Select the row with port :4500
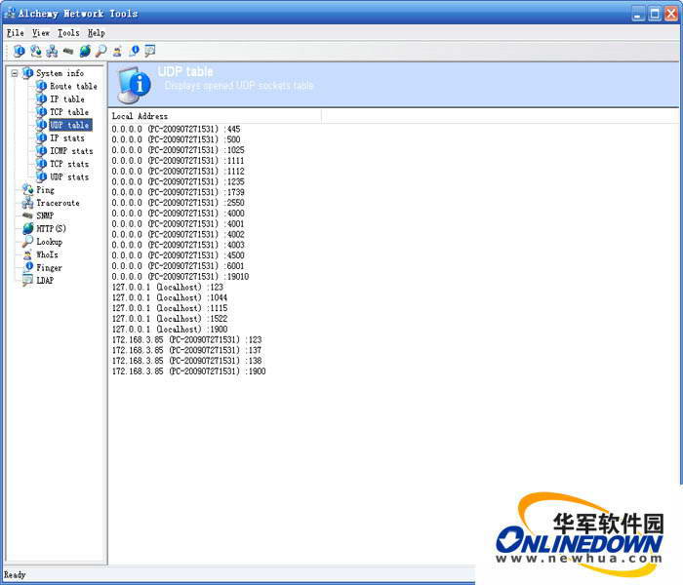 pyautogui.click(x=179, y=255)
